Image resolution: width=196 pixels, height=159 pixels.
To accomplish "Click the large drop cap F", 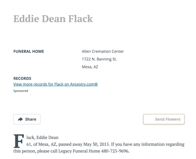I will (19, 141).
